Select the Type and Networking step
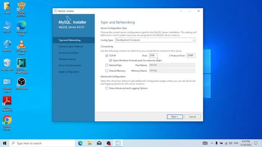 [x=74, y=40]
